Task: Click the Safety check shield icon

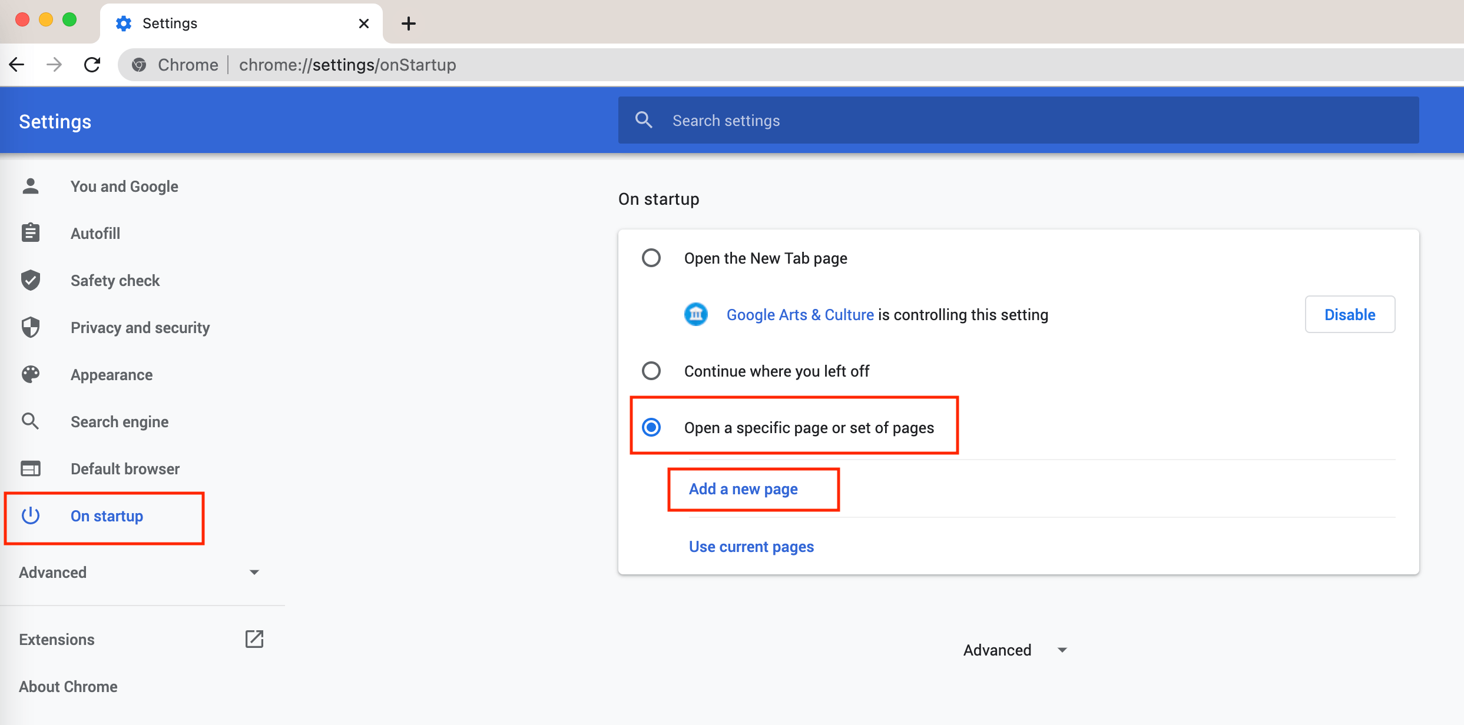Action: coord(30,280)
